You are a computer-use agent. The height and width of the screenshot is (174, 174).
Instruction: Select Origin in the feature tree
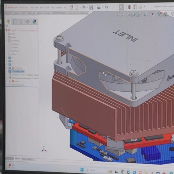tap(12, 54)
